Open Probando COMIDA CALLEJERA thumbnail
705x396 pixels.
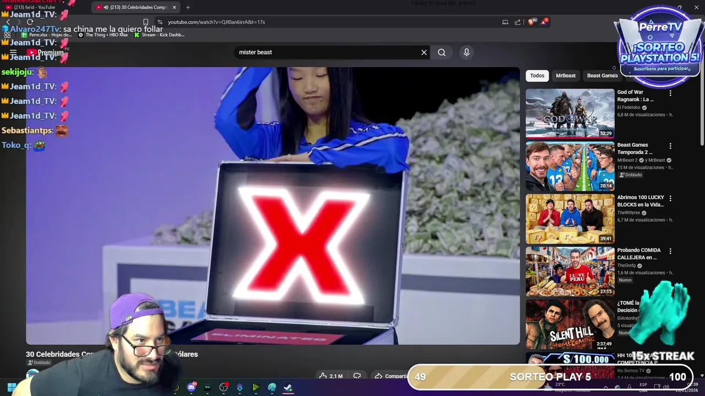click(570, 271)
